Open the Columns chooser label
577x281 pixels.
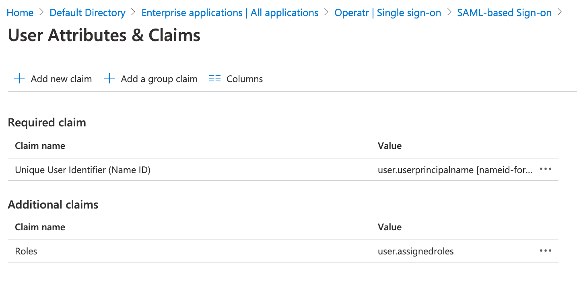pos(245,79)
